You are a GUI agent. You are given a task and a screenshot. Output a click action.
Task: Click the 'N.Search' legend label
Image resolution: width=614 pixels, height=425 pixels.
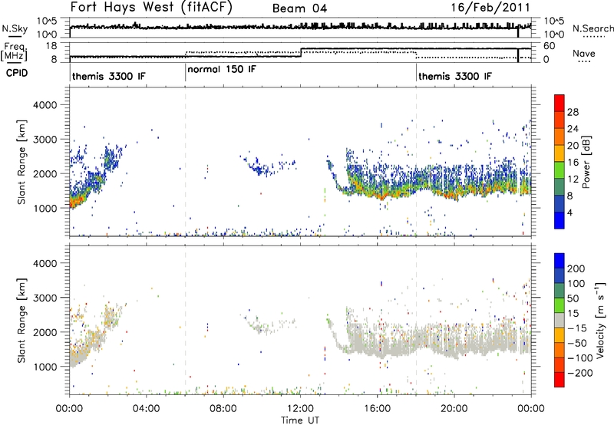(x=593, y=29)
